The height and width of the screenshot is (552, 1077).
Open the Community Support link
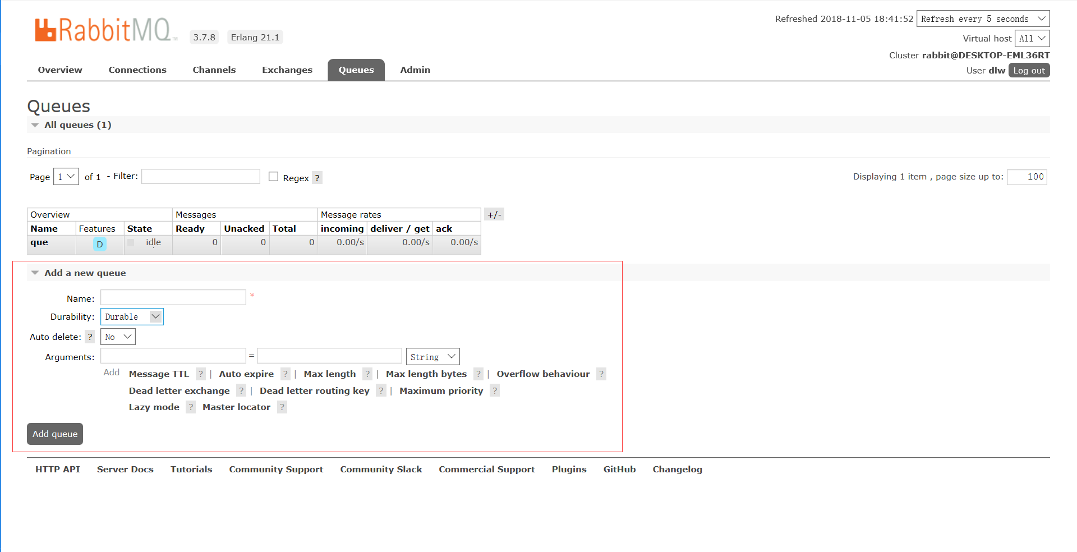[276, 470]
